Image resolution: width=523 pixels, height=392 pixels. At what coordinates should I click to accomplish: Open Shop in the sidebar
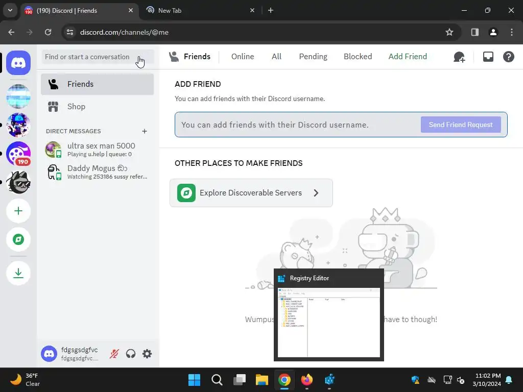pos(98,107)
